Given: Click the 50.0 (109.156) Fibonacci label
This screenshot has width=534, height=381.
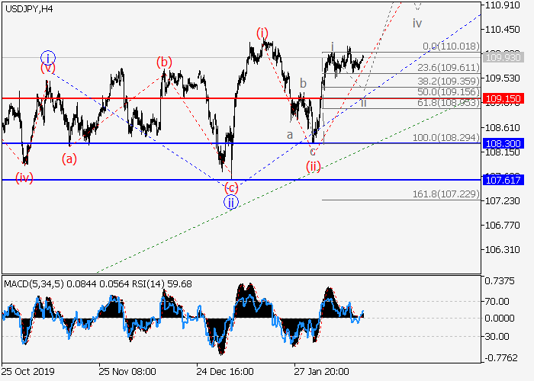Looking at the screenshot, I should point(449,91).
